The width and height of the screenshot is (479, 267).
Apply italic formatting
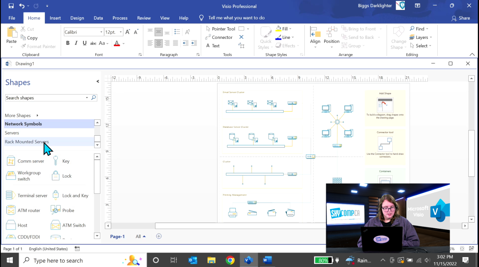pos(76,43)
